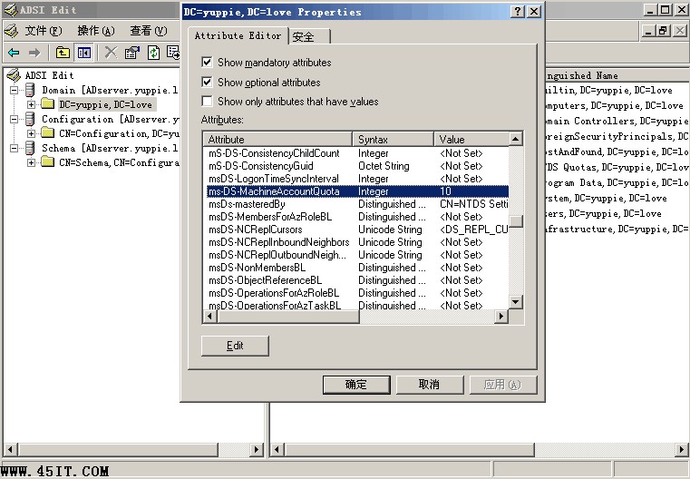This screenshot has height=479, width=690.
Task: Click the 应用(A) button
Action: coord(503,385)
